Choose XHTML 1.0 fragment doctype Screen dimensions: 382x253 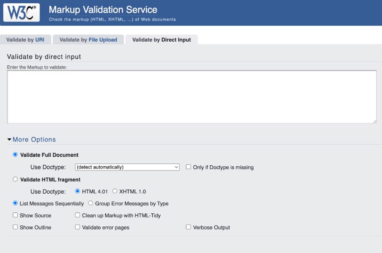(115, 191)
